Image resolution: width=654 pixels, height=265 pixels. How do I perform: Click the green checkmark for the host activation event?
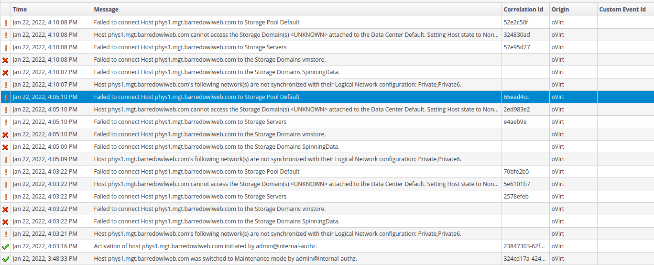point(5,246)
